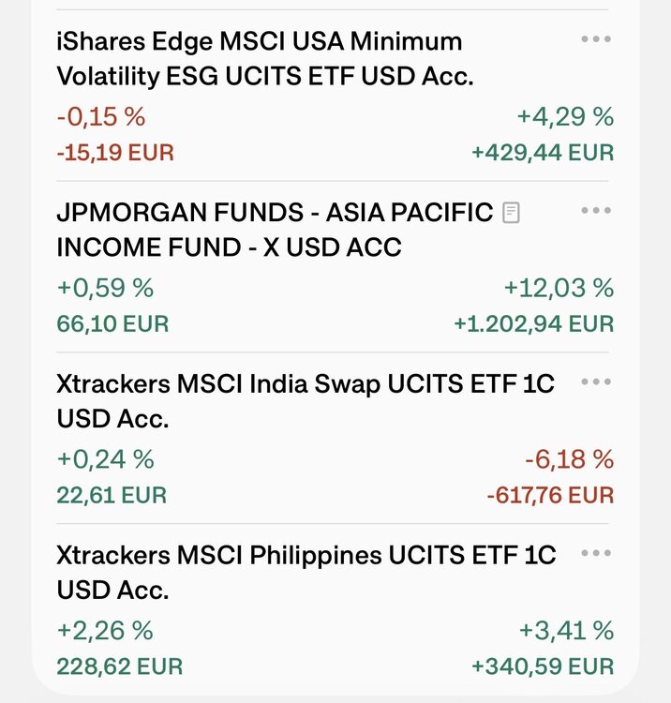Screen dimensions: 671x703
Task: Click the +340,59 EUR total gain value
Action: coord(543,666)
